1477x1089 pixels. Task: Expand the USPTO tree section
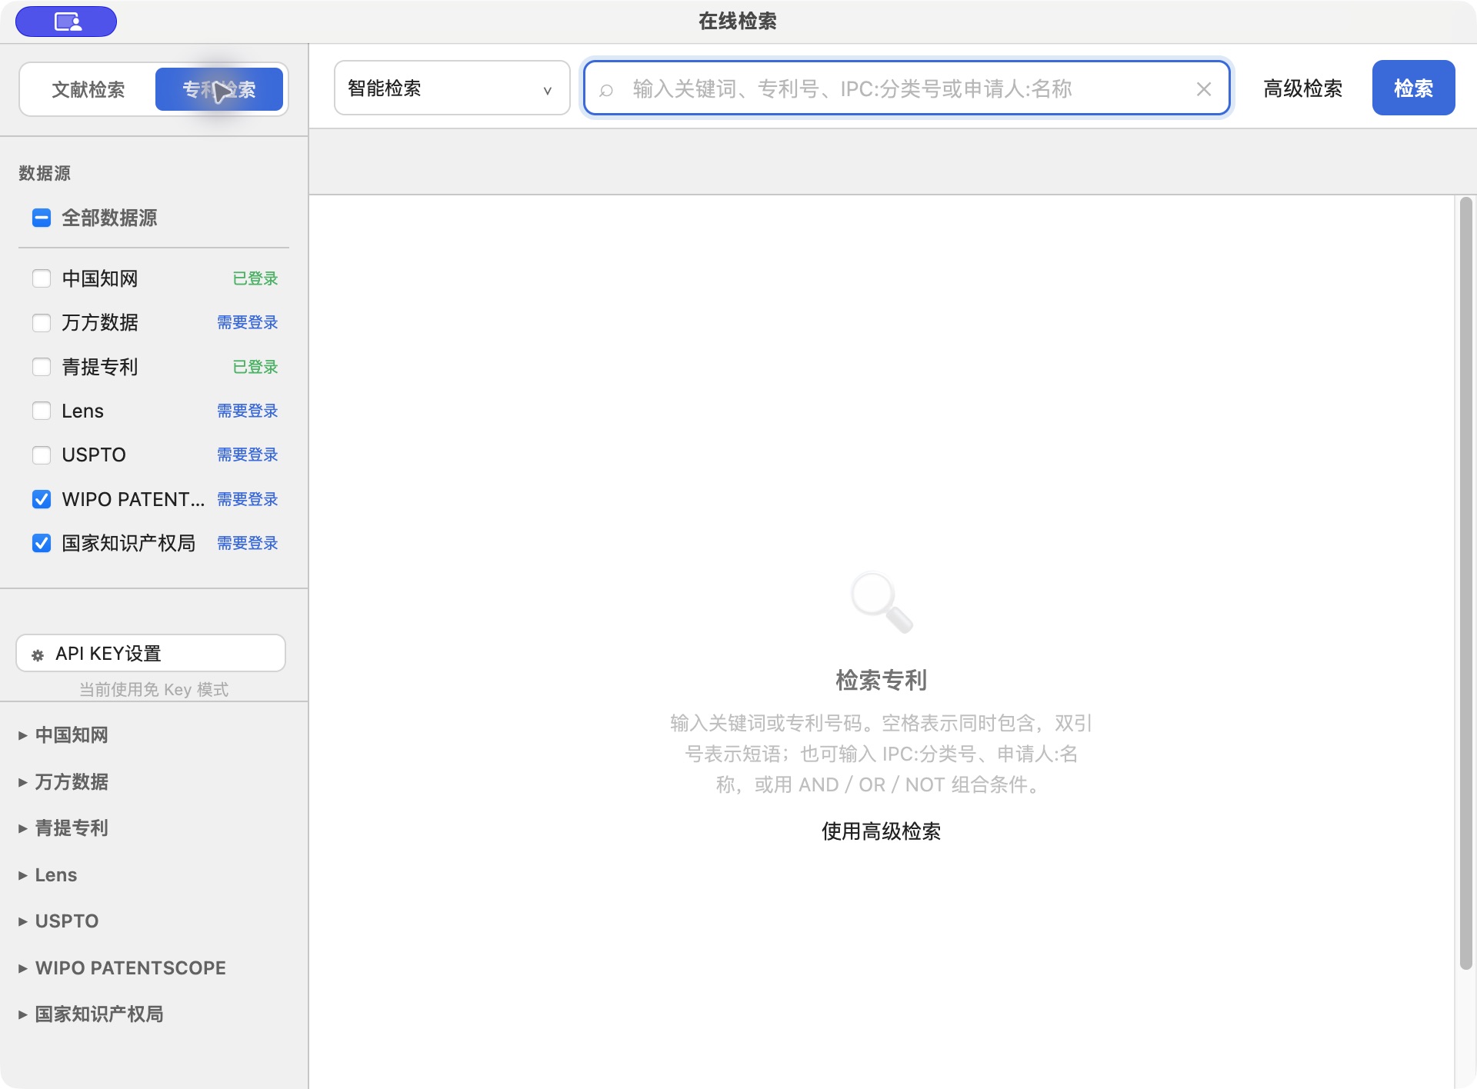pyautogui.click(x=22, y=922)
